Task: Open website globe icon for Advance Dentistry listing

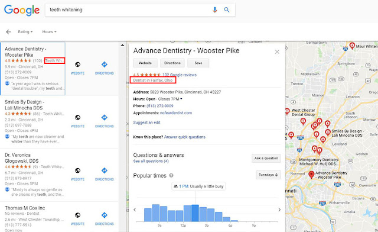Action: tap(77, 65)
